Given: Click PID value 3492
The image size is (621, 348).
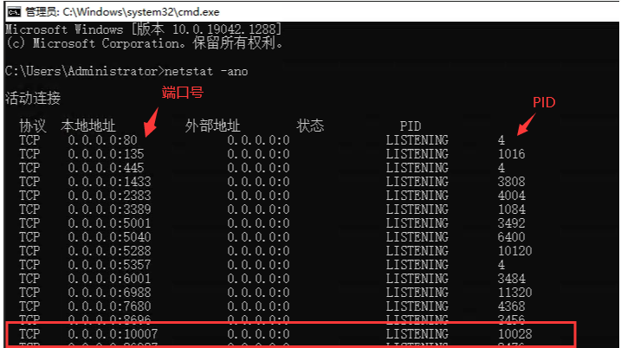Looking at the screenshot, I should tap(511, 223).
